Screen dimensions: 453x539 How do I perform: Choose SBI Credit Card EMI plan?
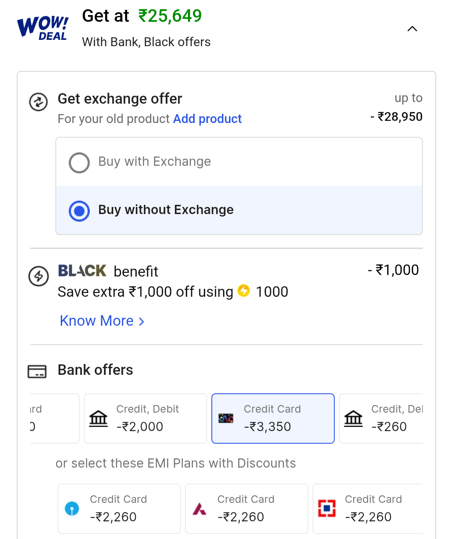[119, 509]
